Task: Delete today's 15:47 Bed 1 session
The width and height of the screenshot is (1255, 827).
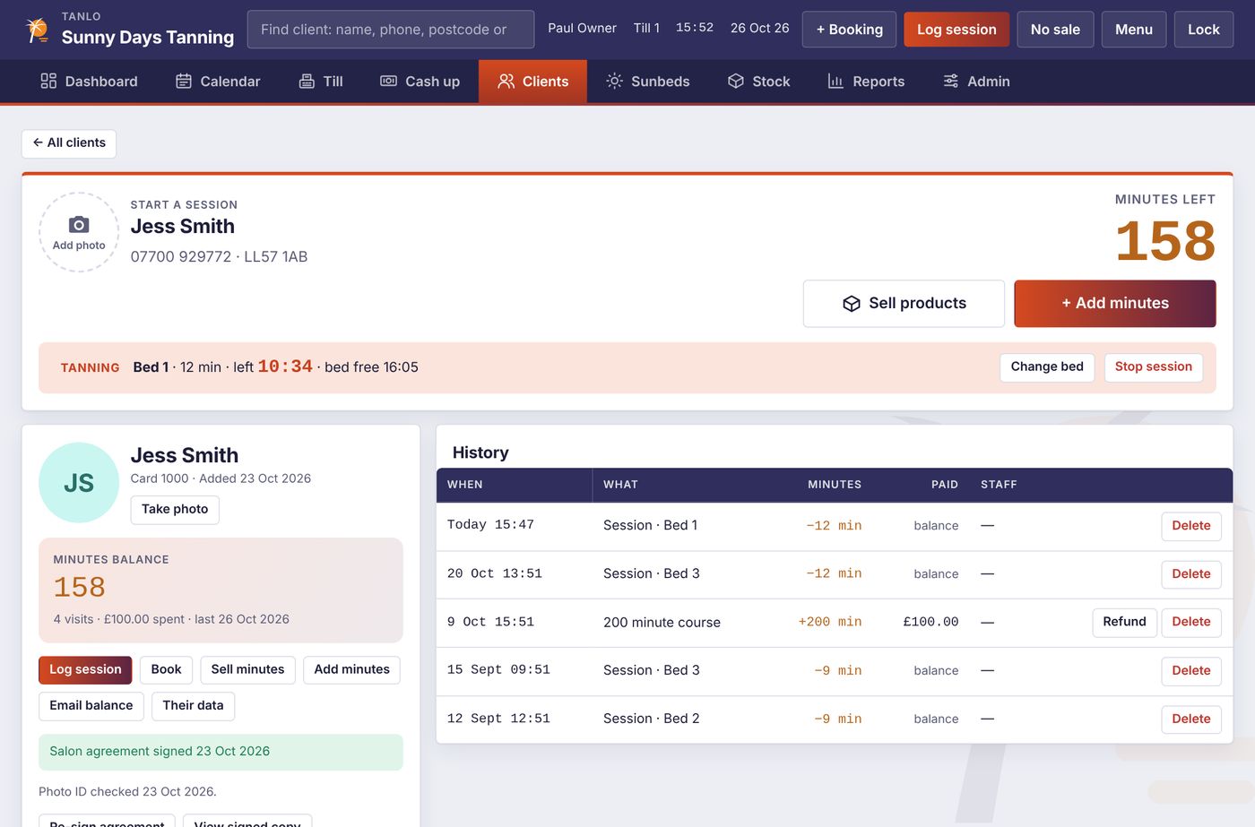Action: coord(1190,526)
